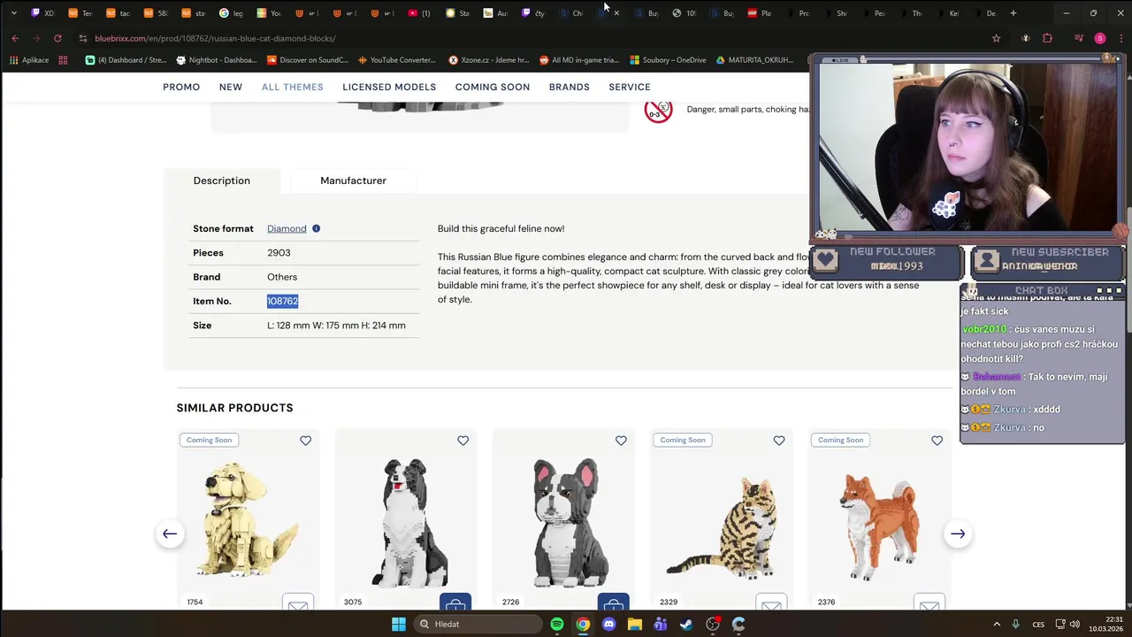Add the 3075-piece border collie to cart
1132x637 pixels.
point(455,602)
